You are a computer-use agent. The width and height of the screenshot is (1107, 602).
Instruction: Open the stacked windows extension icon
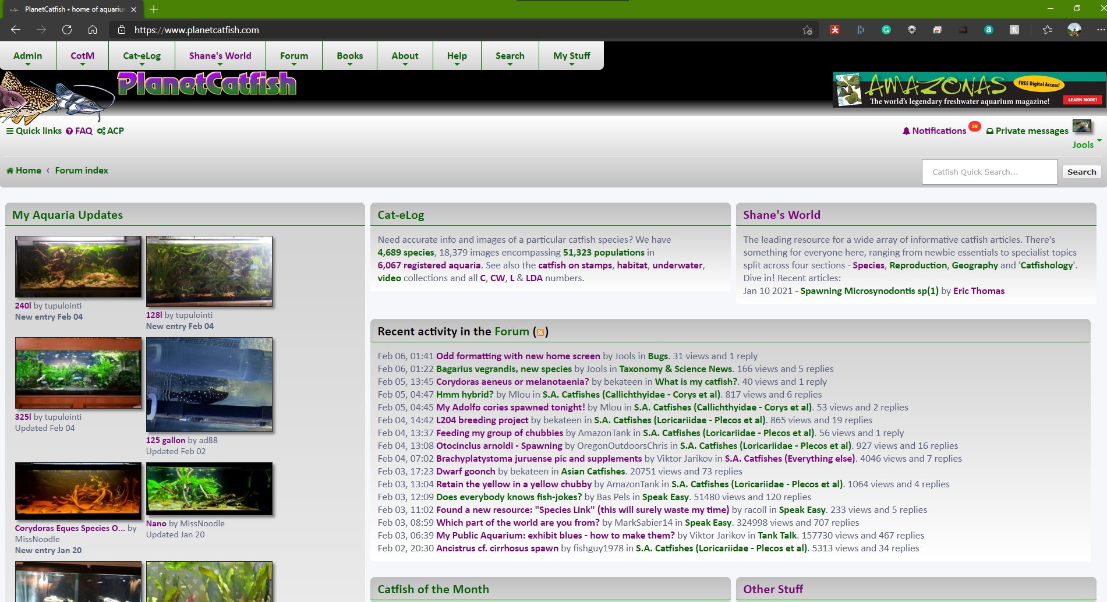938,30
